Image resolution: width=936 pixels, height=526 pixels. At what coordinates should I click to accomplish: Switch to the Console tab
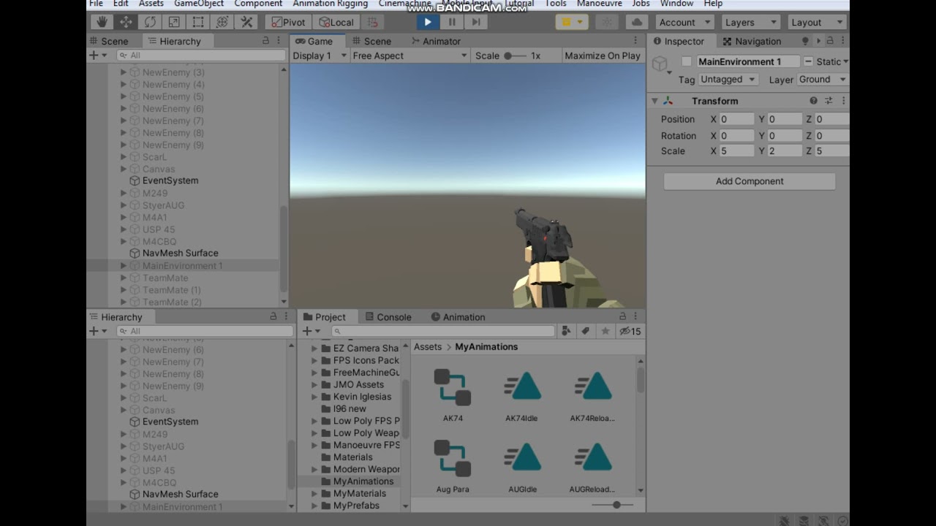point(388,317)
